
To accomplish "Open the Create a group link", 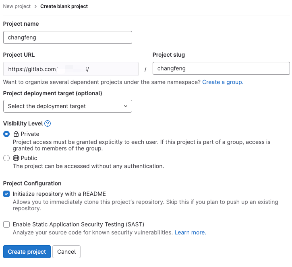I will click(222, 82).
